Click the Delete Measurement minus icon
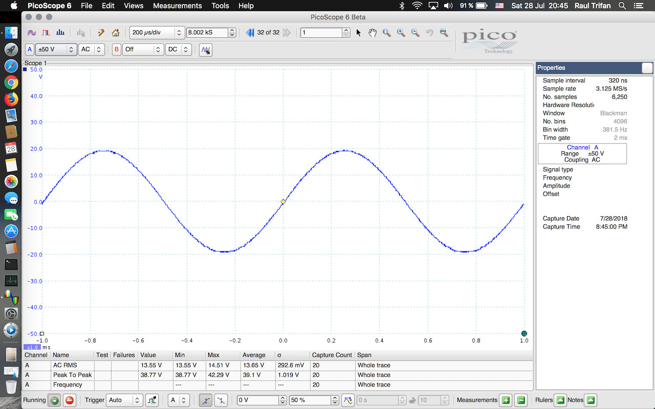This screenshot has width=655, height=409. tap(521, 400)
